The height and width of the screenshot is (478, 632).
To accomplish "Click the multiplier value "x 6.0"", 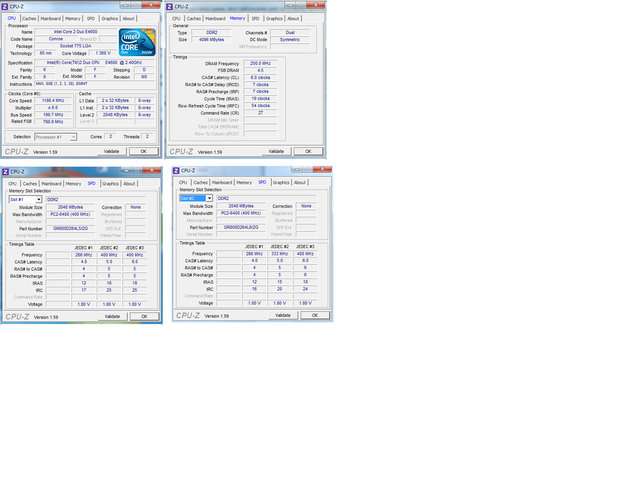I will pyautogui.click(x=53, y=108).
